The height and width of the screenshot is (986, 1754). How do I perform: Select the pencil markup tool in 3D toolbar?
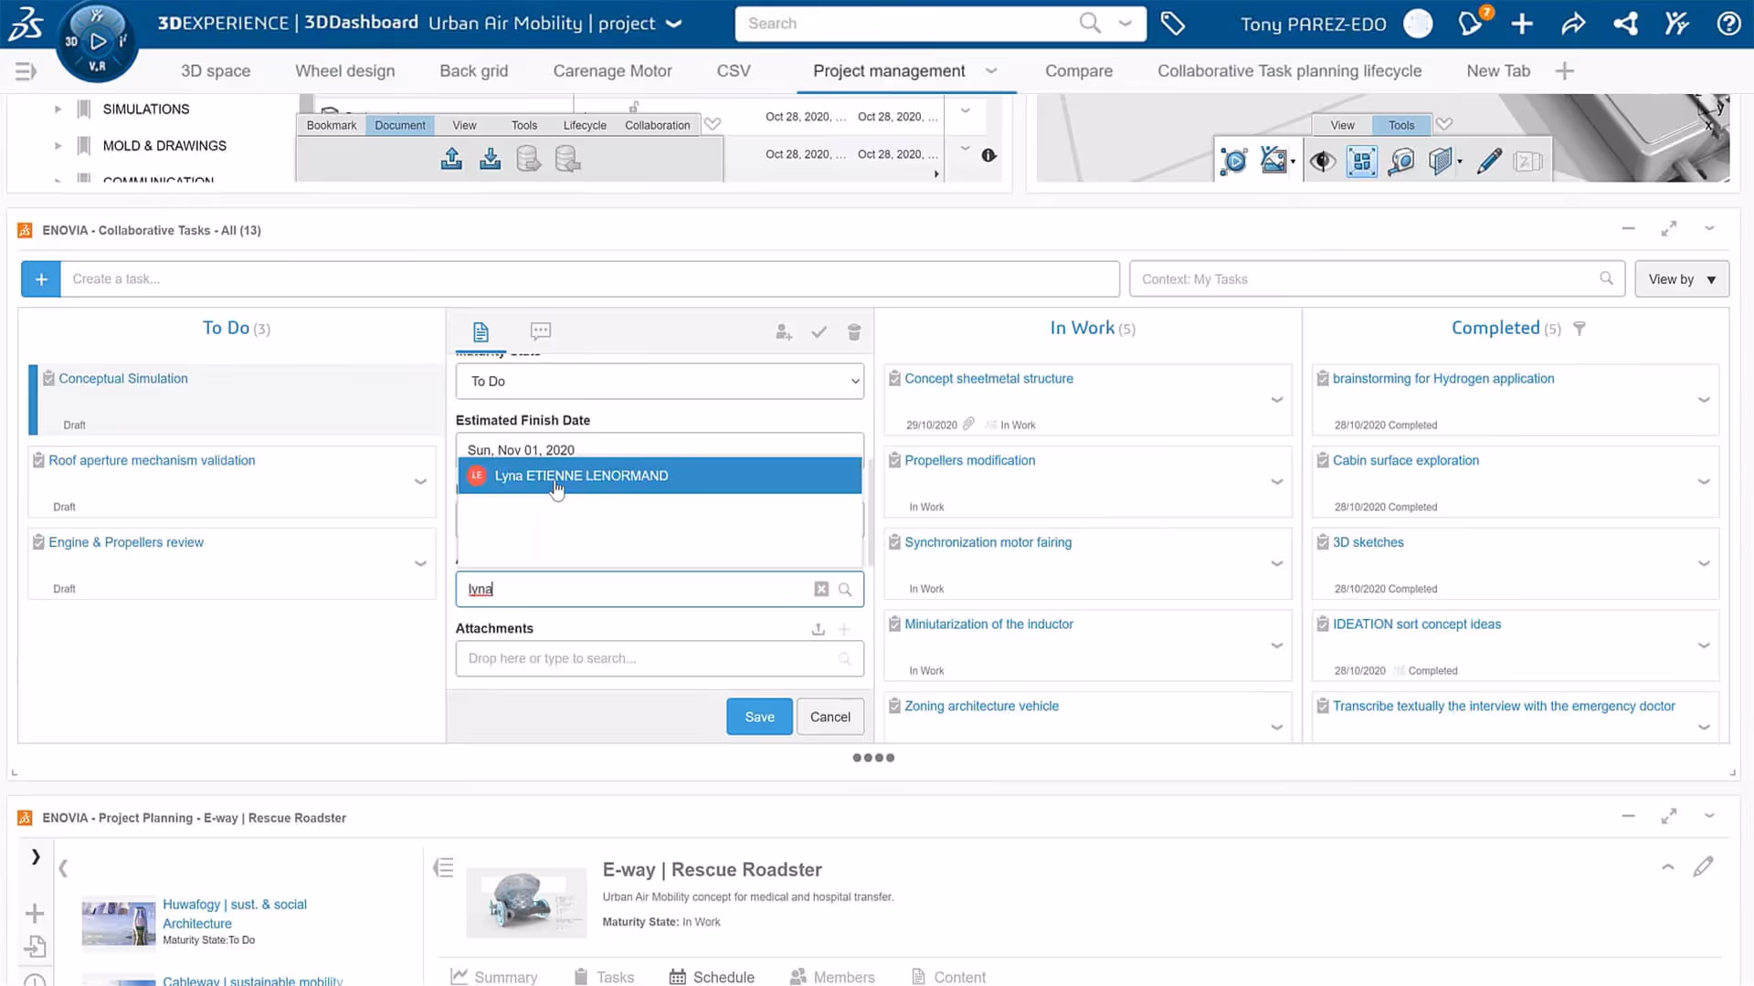1489,162
